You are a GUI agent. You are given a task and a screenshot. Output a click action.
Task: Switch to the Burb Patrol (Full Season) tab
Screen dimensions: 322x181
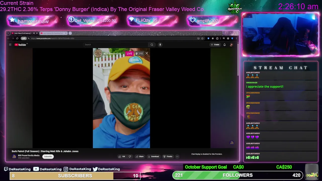tap(23, 33)
